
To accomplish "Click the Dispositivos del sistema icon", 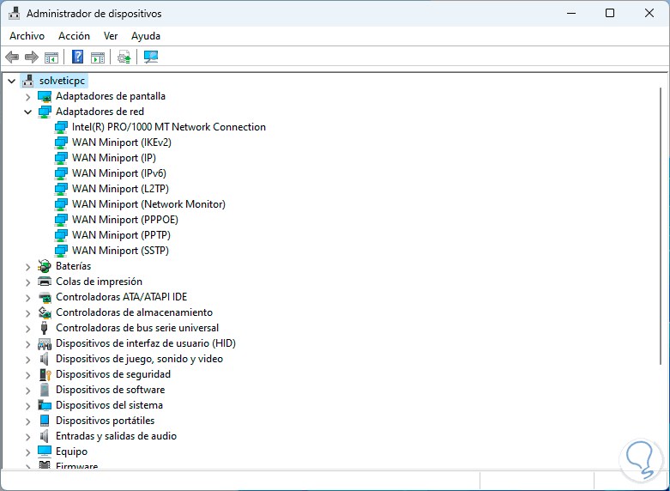I will tap(45, 405).
